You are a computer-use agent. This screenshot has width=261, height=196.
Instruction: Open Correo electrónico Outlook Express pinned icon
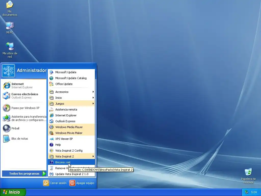point(7,96)
